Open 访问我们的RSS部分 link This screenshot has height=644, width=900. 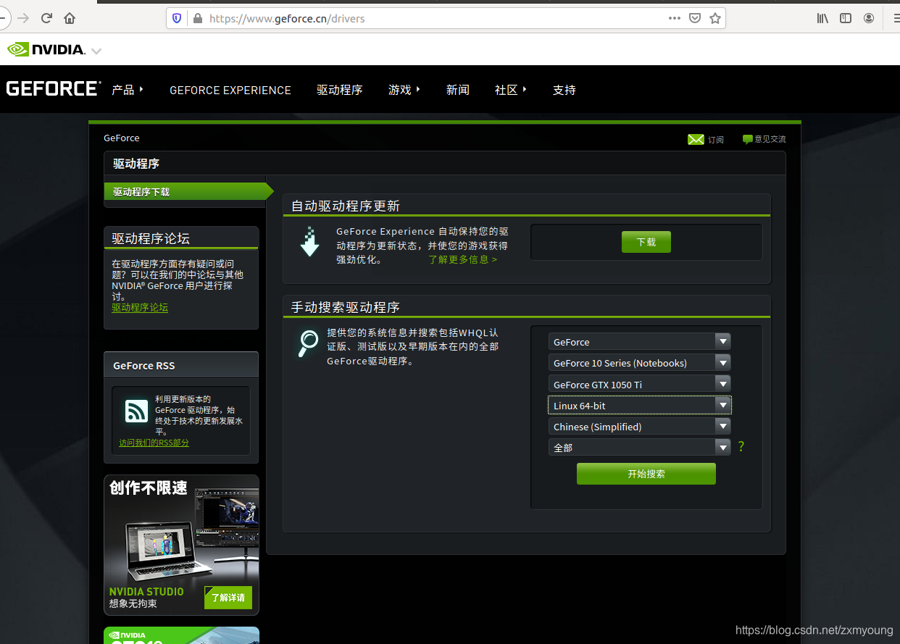(x=154, y=443)
